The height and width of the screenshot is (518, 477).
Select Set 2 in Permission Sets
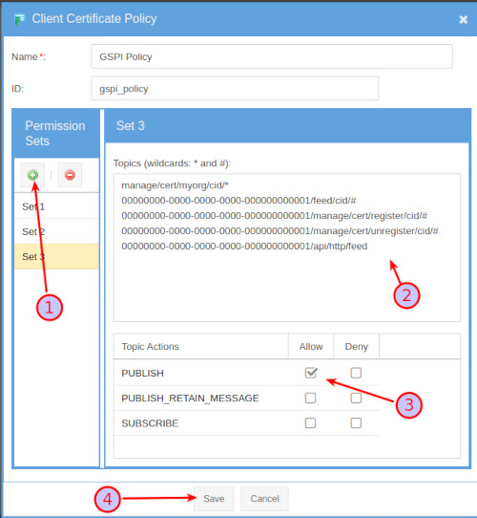(56, 231)
